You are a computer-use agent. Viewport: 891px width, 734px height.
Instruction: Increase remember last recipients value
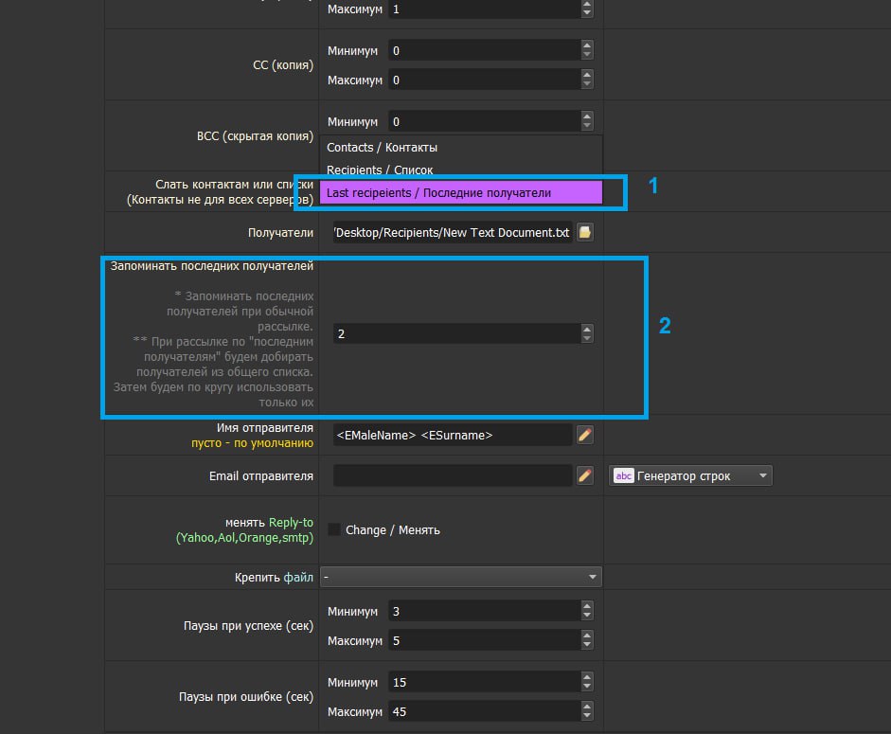(587, 329)
